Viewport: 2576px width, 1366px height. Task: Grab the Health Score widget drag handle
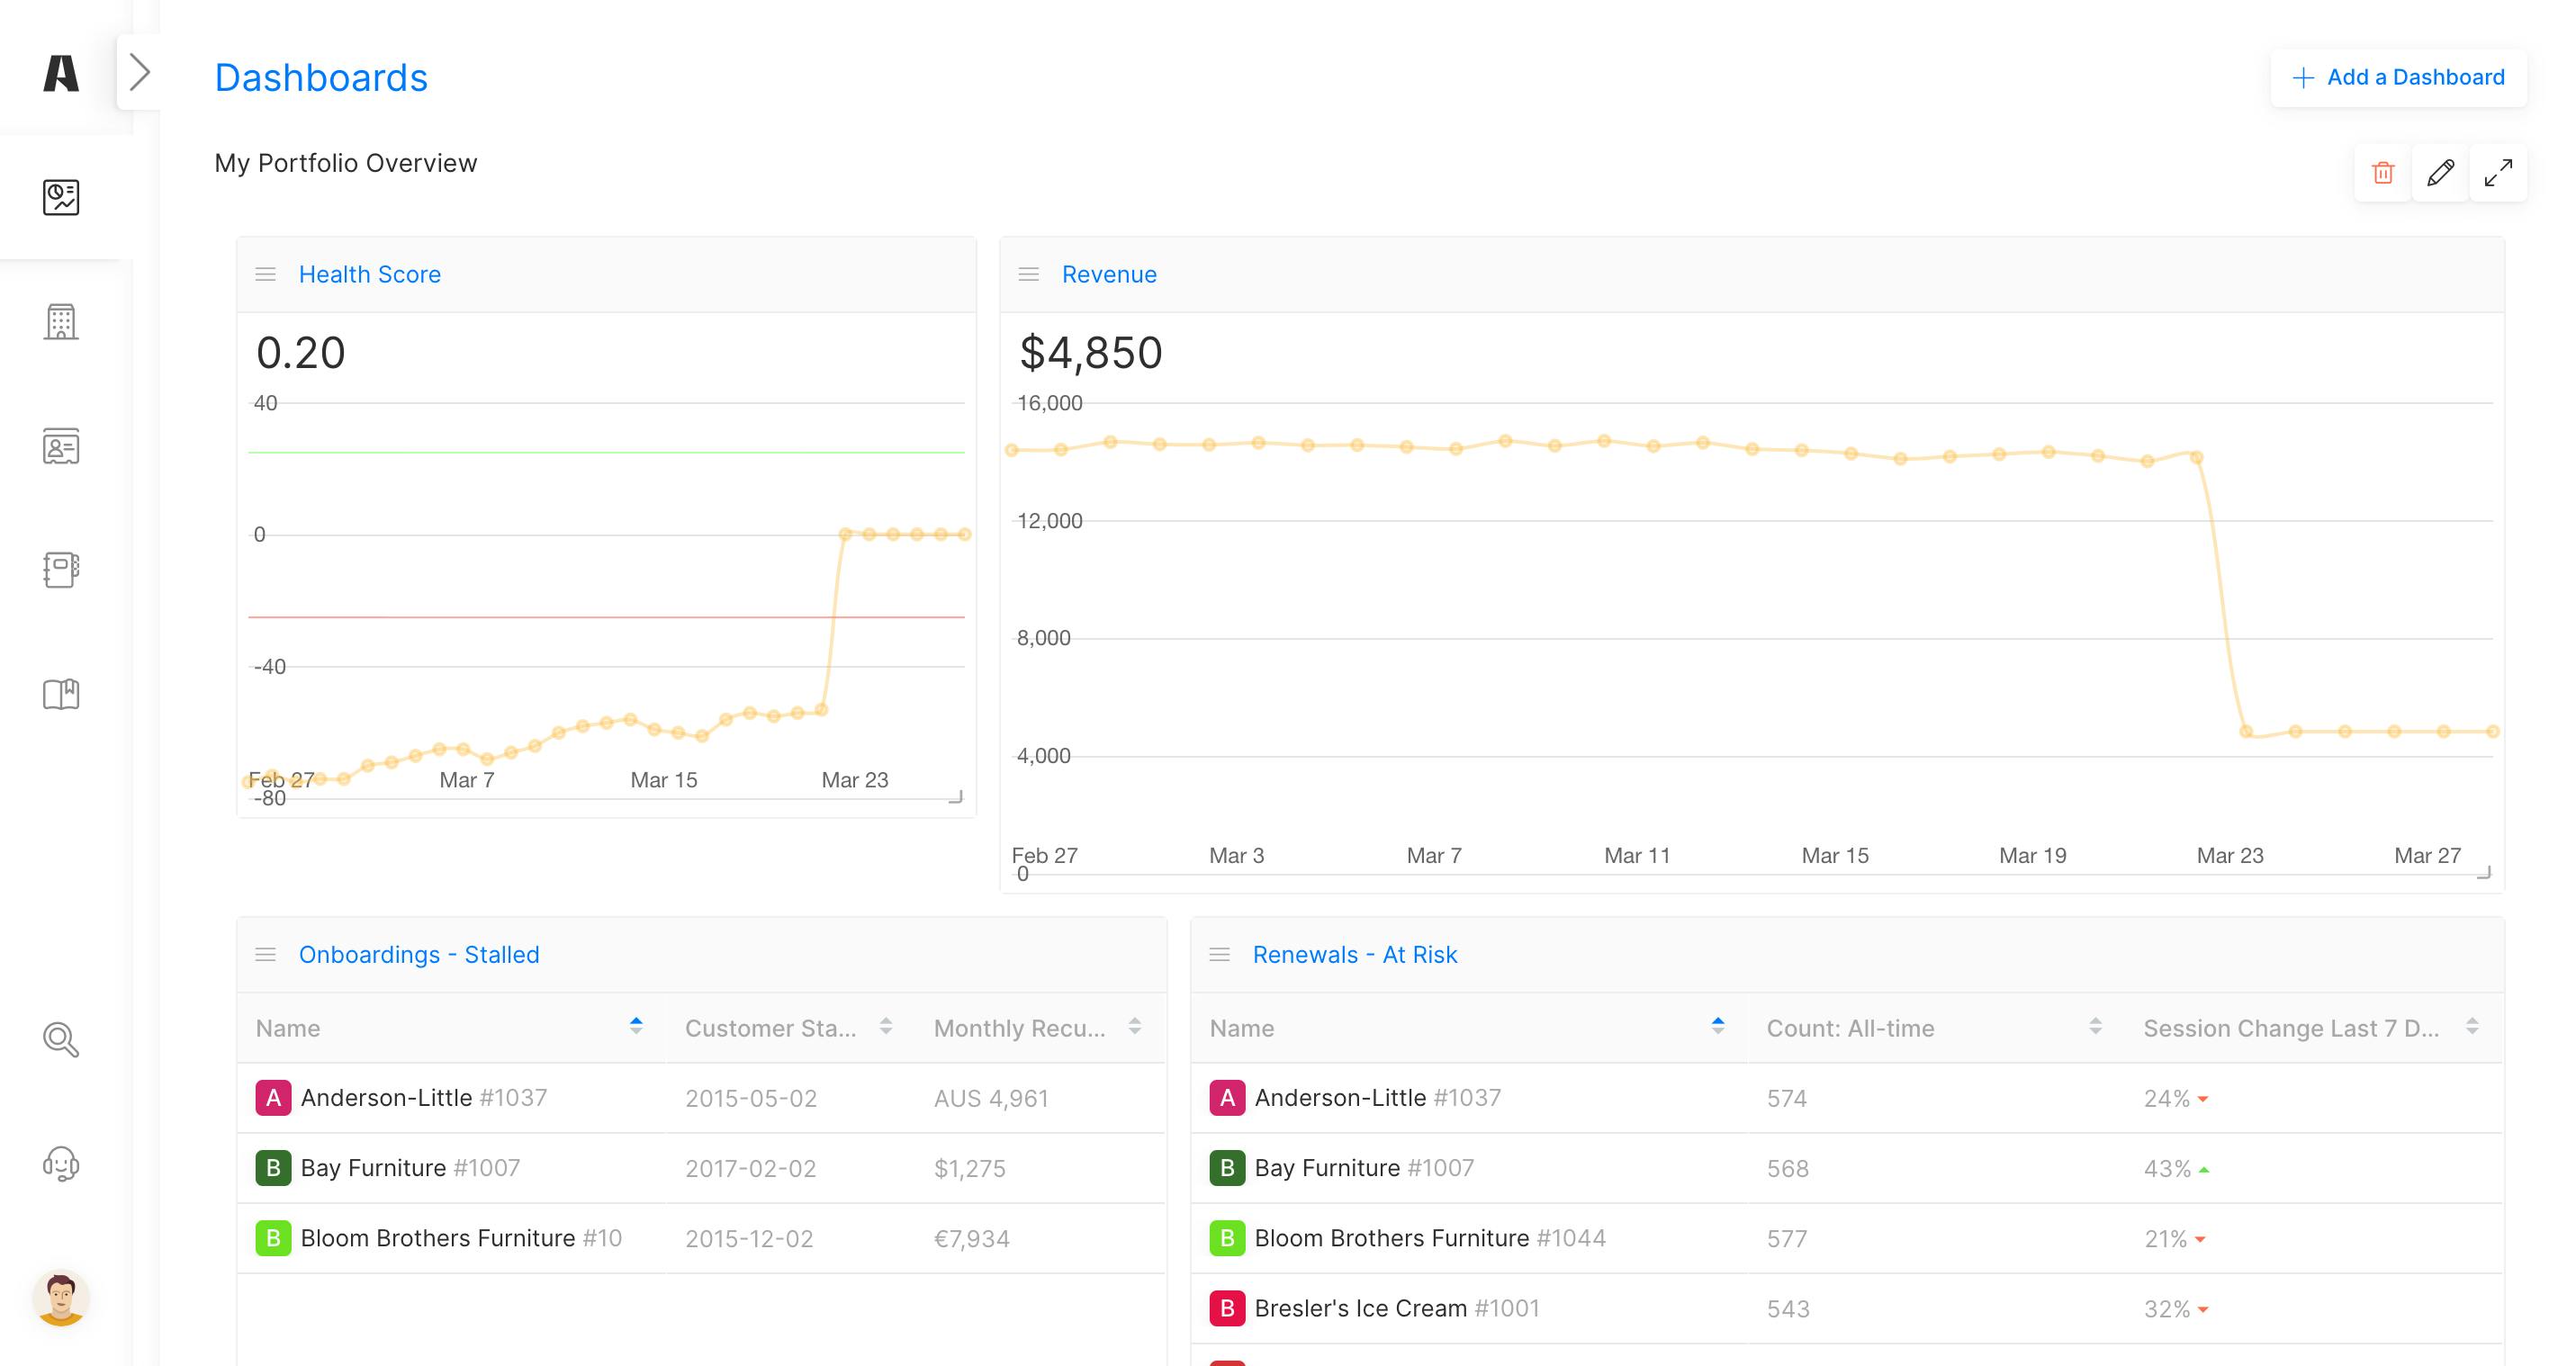point(265,274)
